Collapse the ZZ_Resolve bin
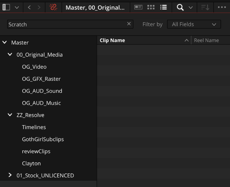 coord(10,115)
